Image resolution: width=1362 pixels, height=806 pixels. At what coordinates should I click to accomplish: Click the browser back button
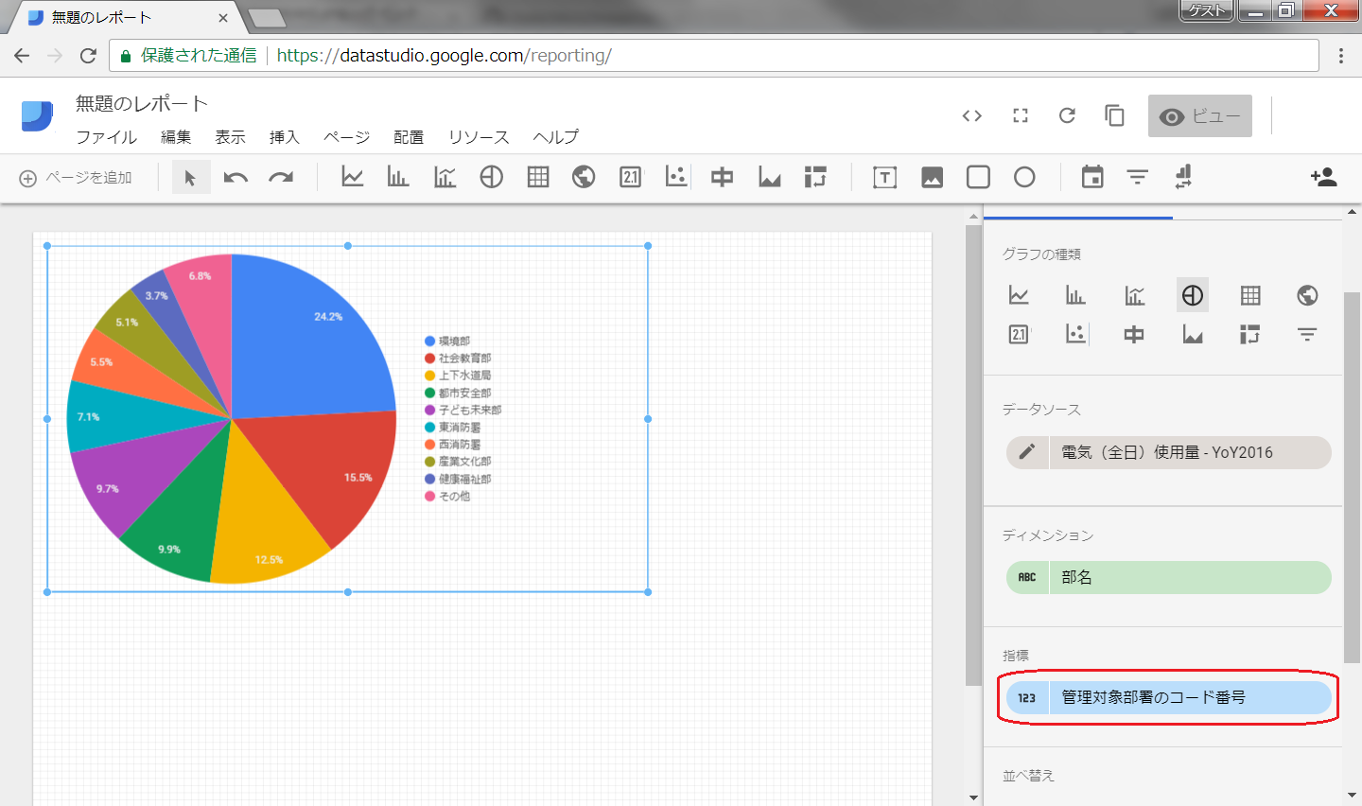22,56
